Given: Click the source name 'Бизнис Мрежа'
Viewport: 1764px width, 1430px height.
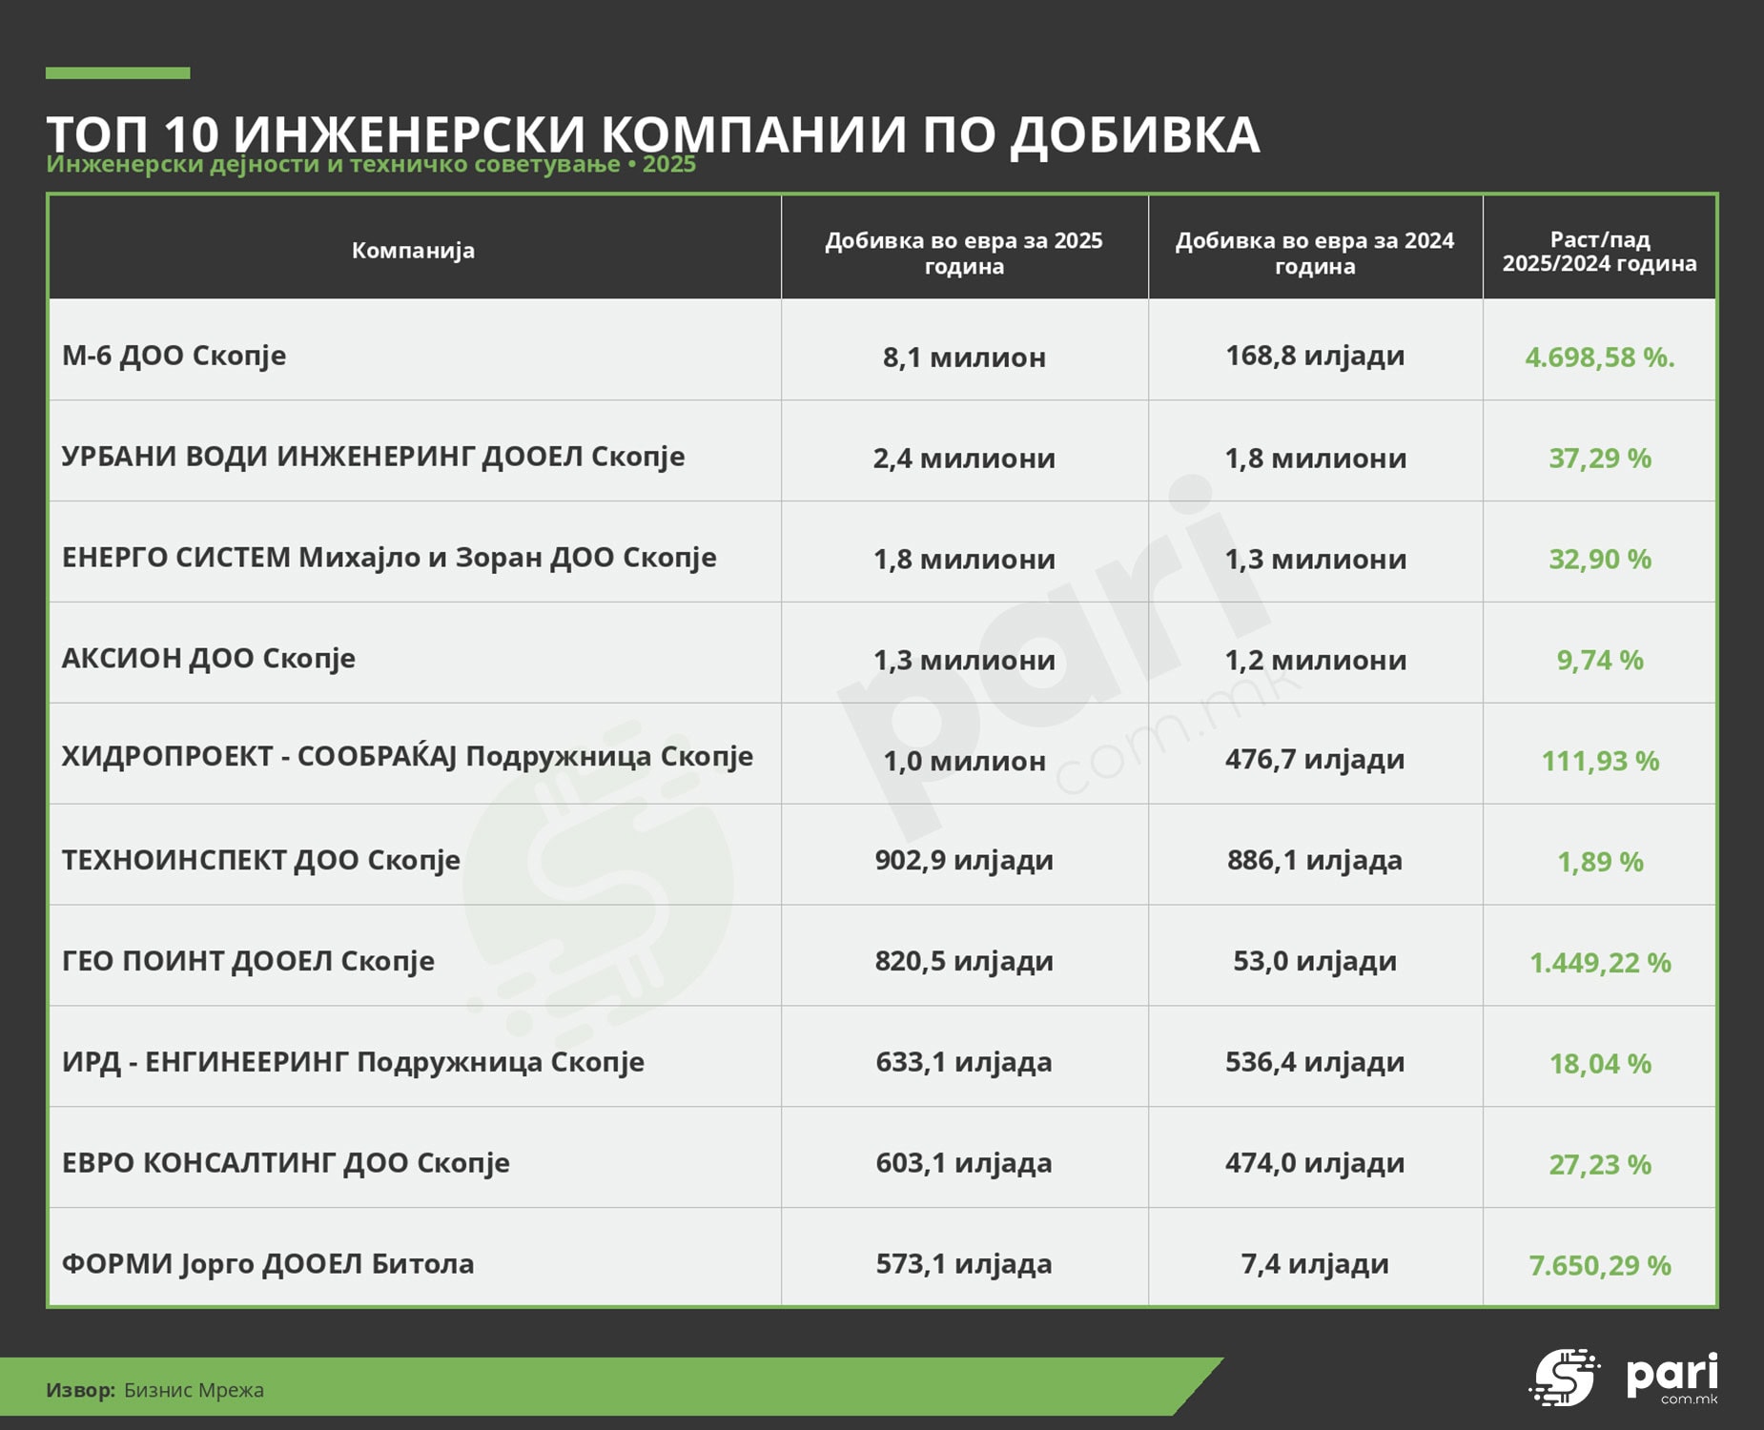Looking at the screenshot, I should (194, 1391).
